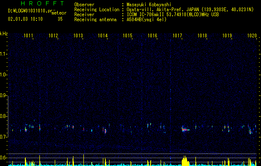Click the 1012 time marker
The image size is (261, 166).
(53, 36)
